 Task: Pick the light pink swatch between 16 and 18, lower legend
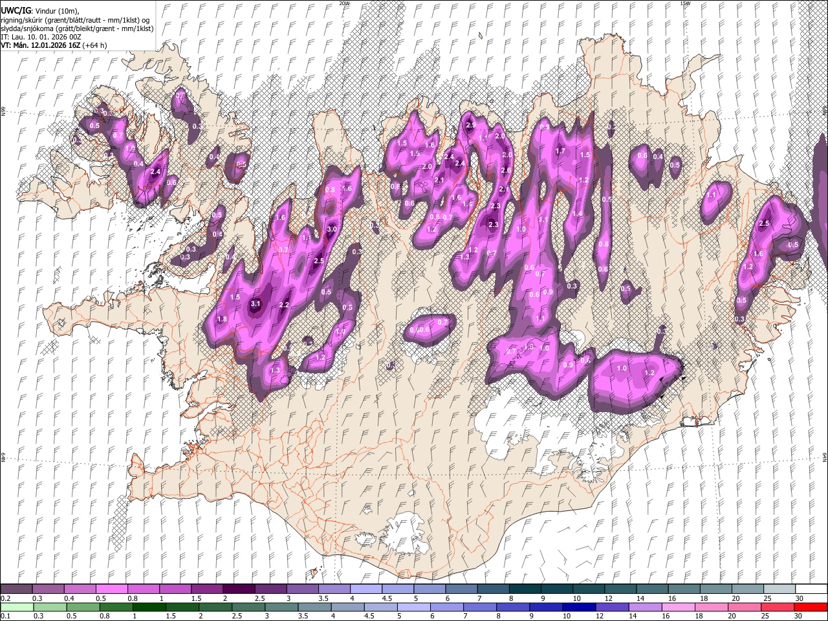pos(679,607)
